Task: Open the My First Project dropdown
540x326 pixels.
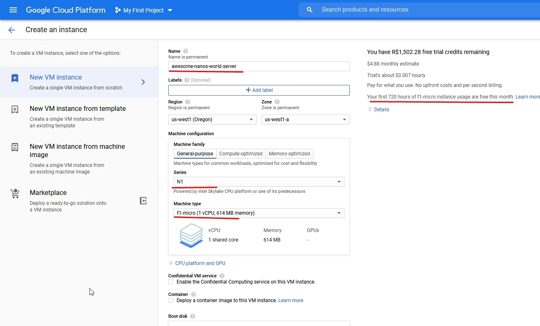Action: (144, 10)
